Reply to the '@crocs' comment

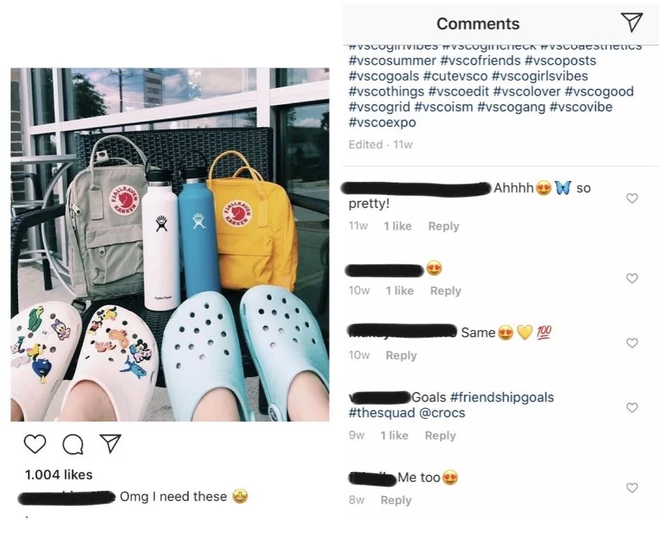[x=440, y=436]
